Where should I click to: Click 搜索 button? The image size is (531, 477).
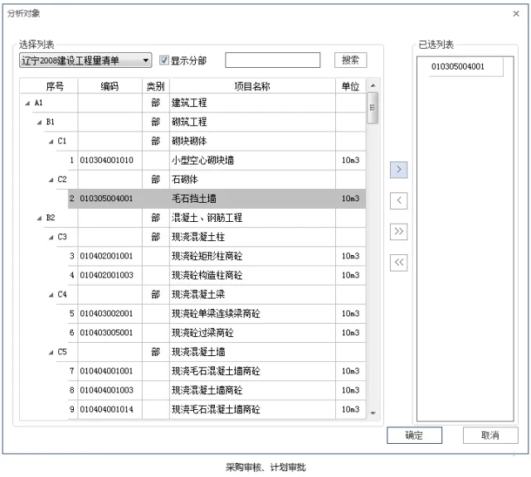pyautogui.click(x=350, y=60)
